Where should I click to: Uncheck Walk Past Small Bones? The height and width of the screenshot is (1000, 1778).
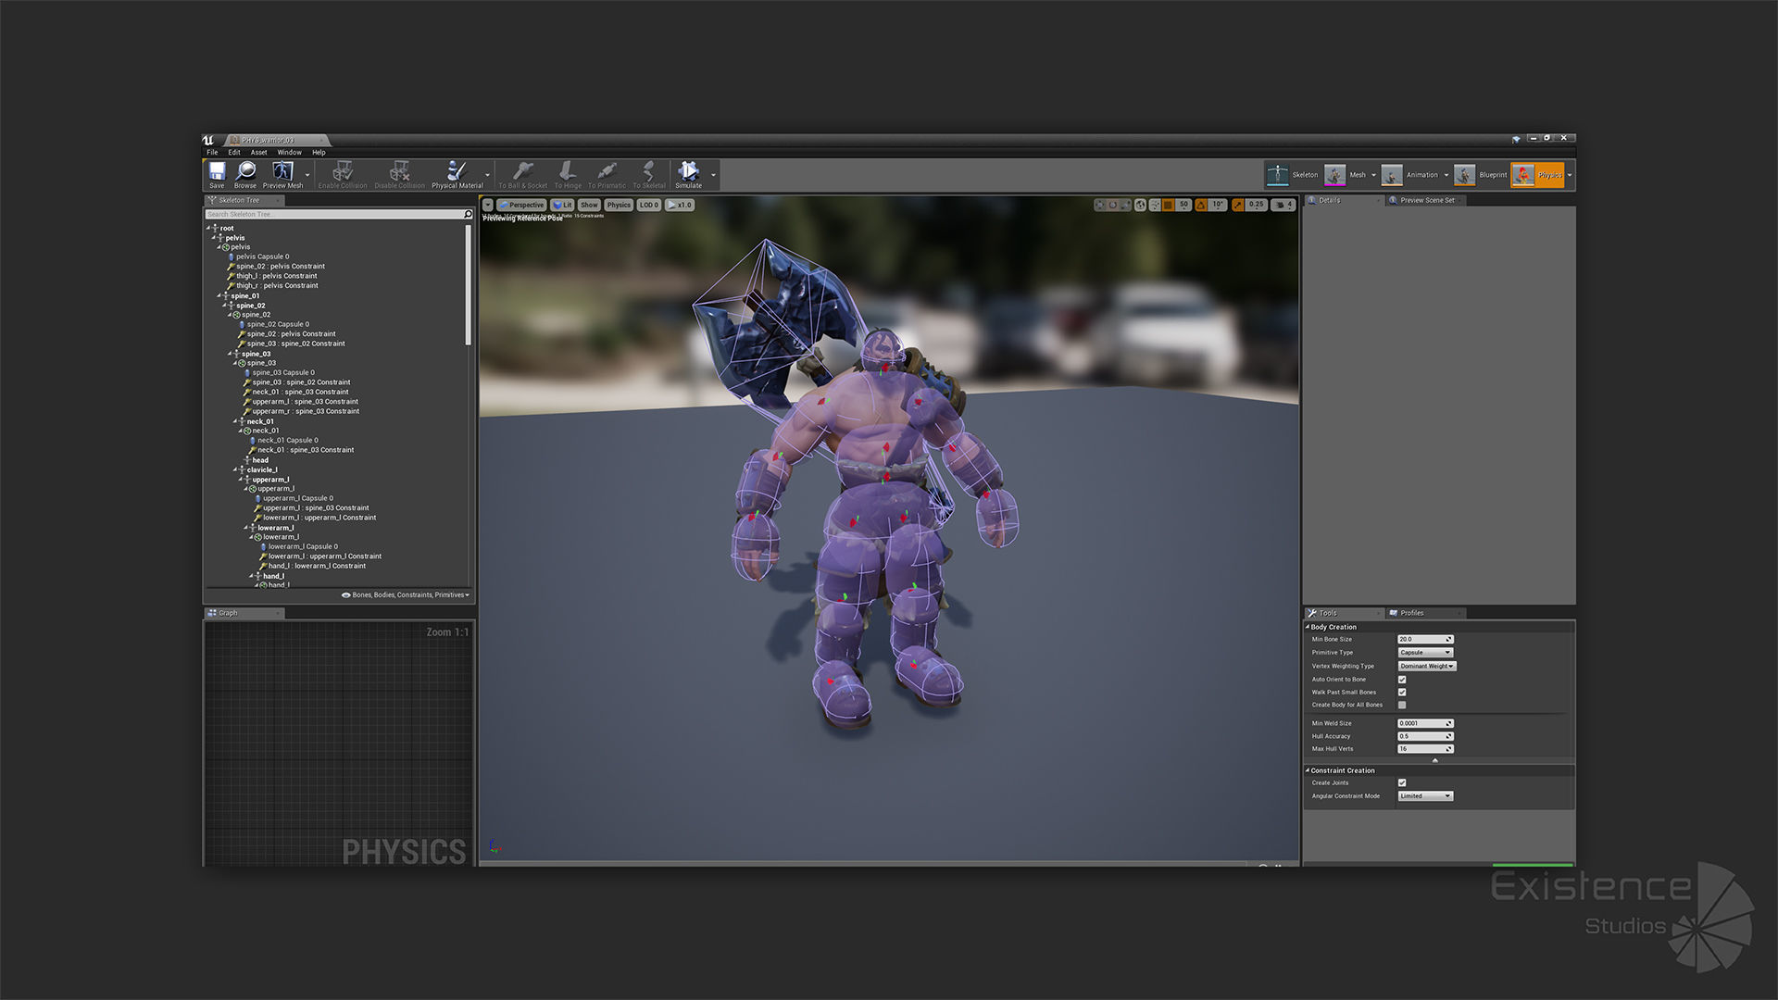(1402, 693)
